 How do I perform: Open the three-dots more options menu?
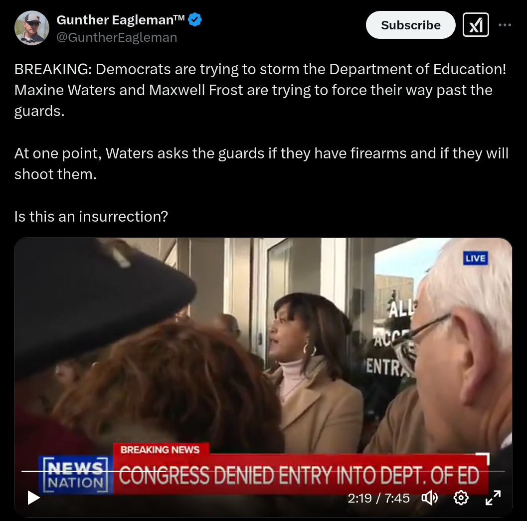pyautogui.click(x=505, y=25)
